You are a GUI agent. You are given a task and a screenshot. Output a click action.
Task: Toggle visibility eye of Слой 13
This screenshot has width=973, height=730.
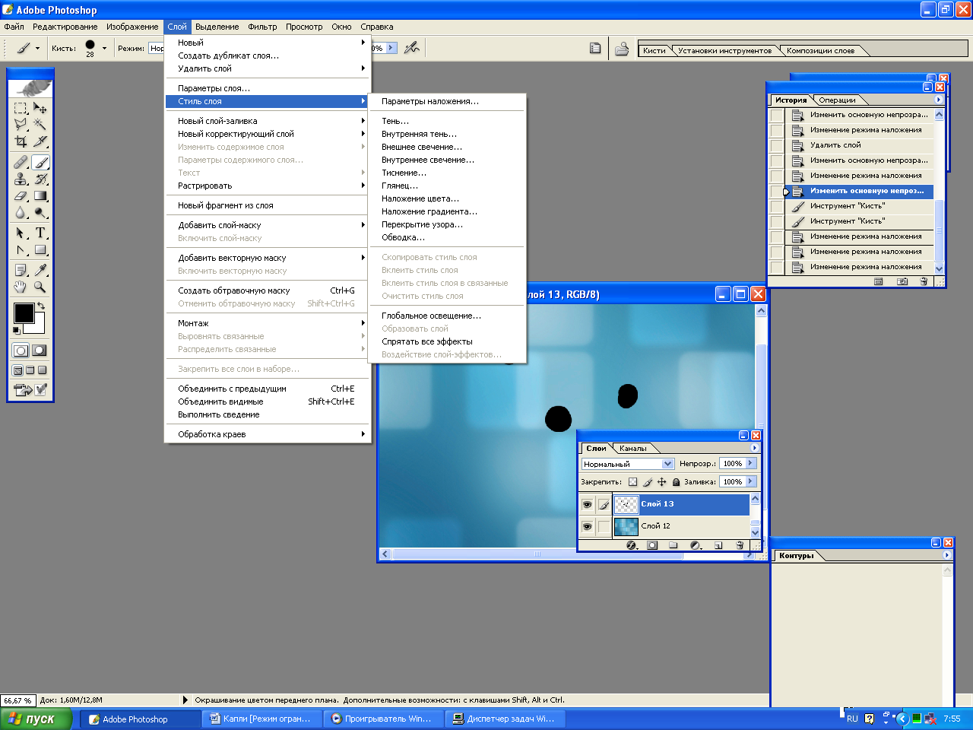587,504
